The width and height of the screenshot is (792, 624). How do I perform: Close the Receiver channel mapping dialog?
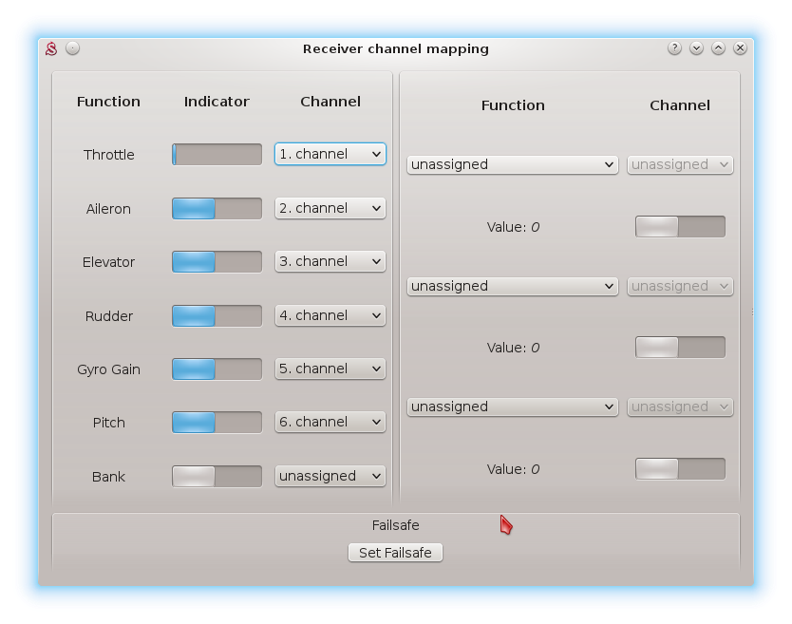(740, 48)
